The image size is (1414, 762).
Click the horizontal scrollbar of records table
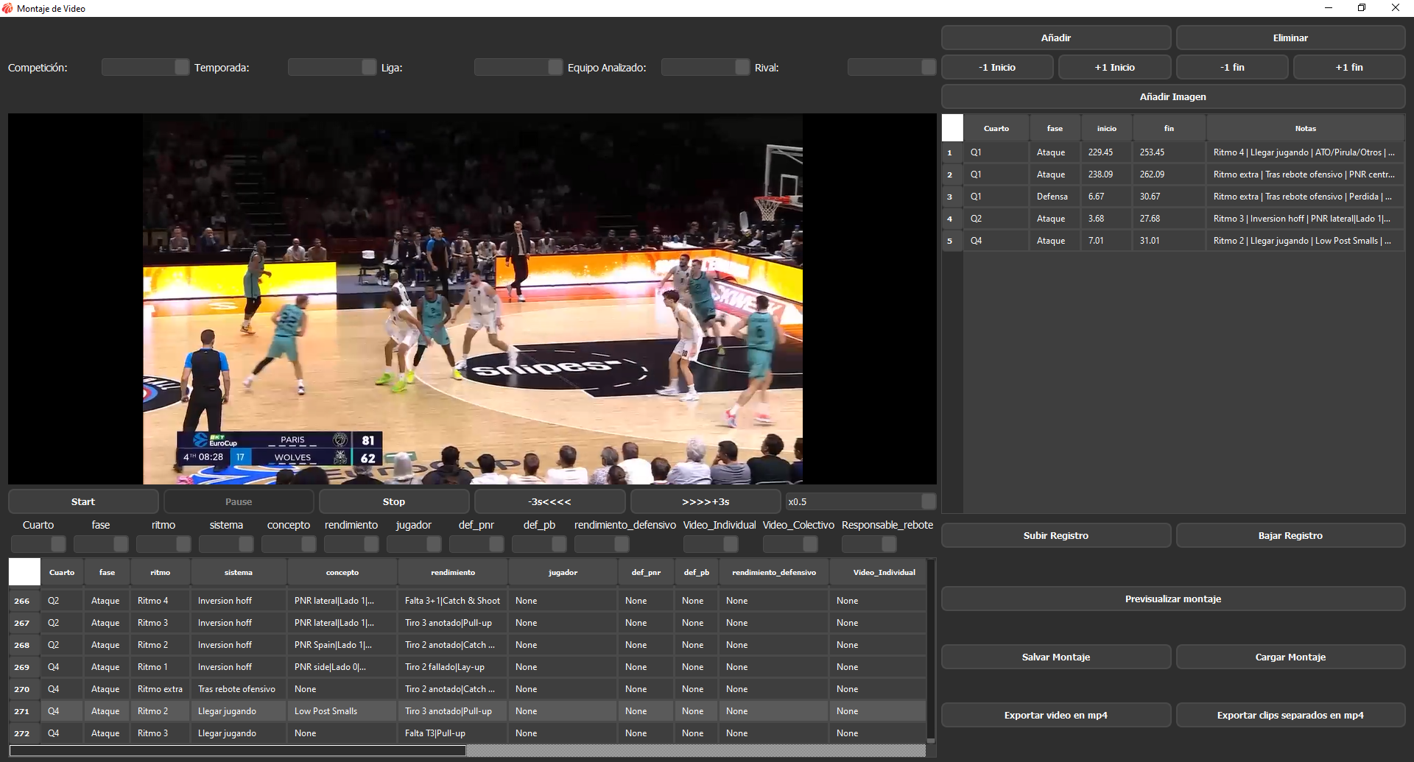click(237, 750)
